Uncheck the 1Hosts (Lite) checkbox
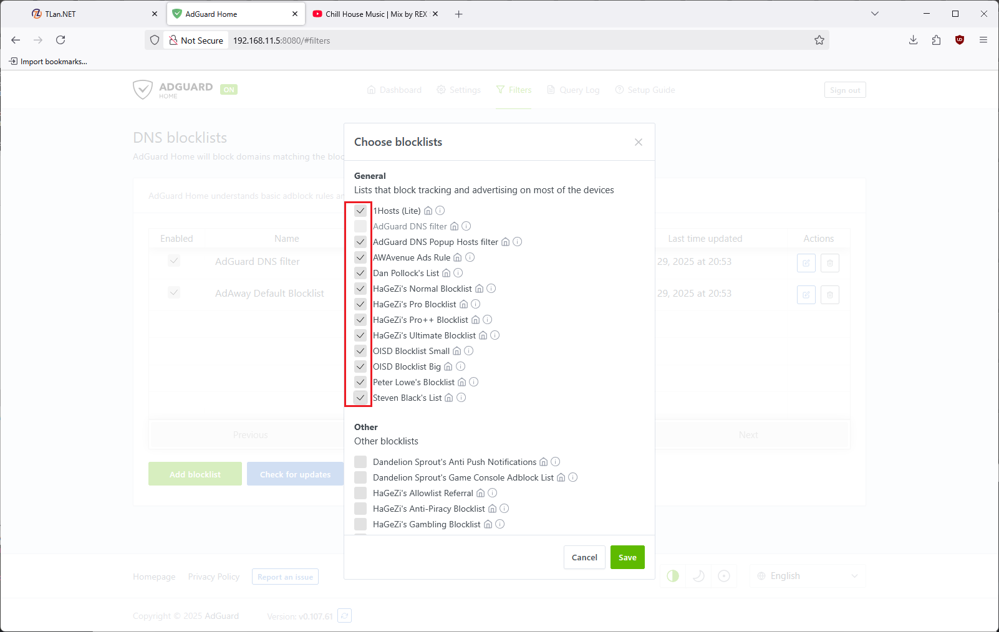 tap(360, 211)
